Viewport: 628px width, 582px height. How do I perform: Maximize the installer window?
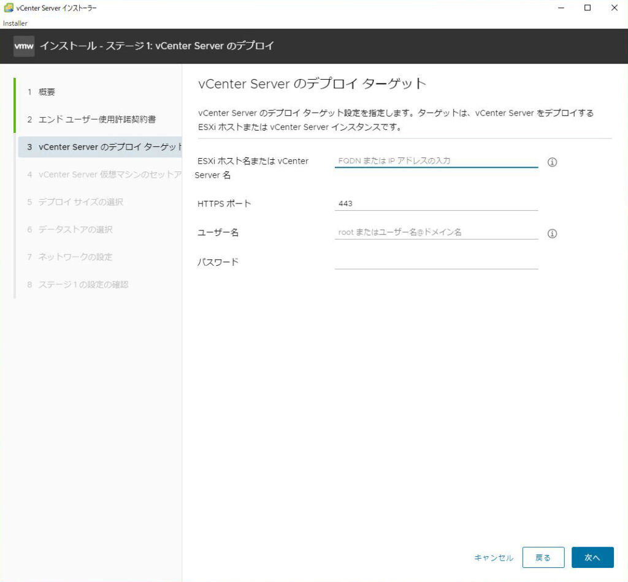(x=588, y=7)
